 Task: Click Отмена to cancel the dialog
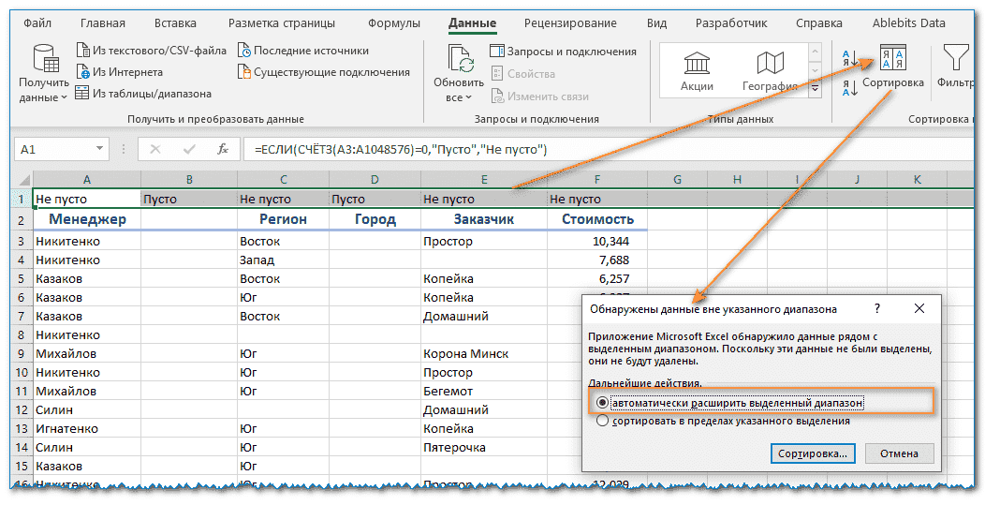(x=899, y=453)
